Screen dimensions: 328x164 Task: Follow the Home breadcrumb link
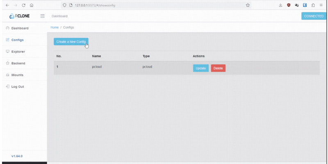[x=55, y=27]
